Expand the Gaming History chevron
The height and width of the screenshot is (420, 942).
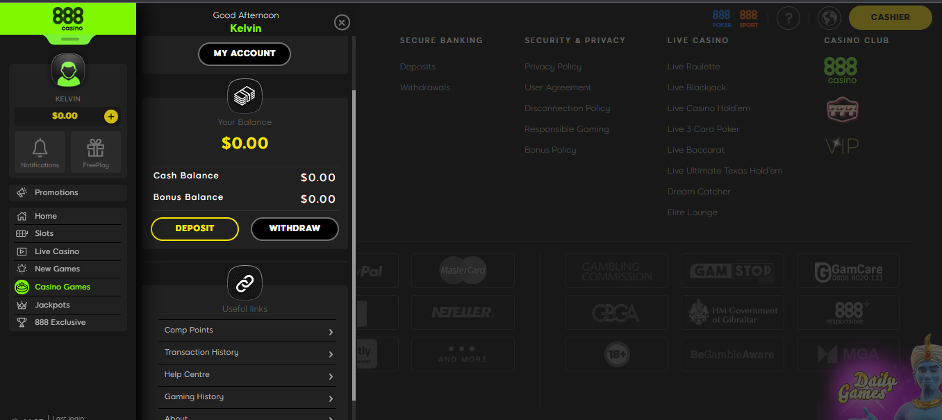[x=331, y=398]
